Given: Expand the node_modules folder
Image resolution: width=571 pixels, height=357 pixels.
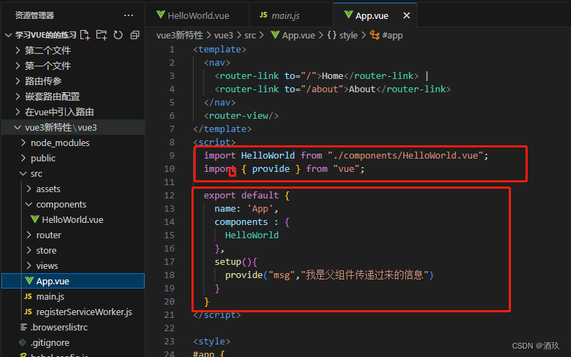Looking at the screenshot, I should point(23,143).
